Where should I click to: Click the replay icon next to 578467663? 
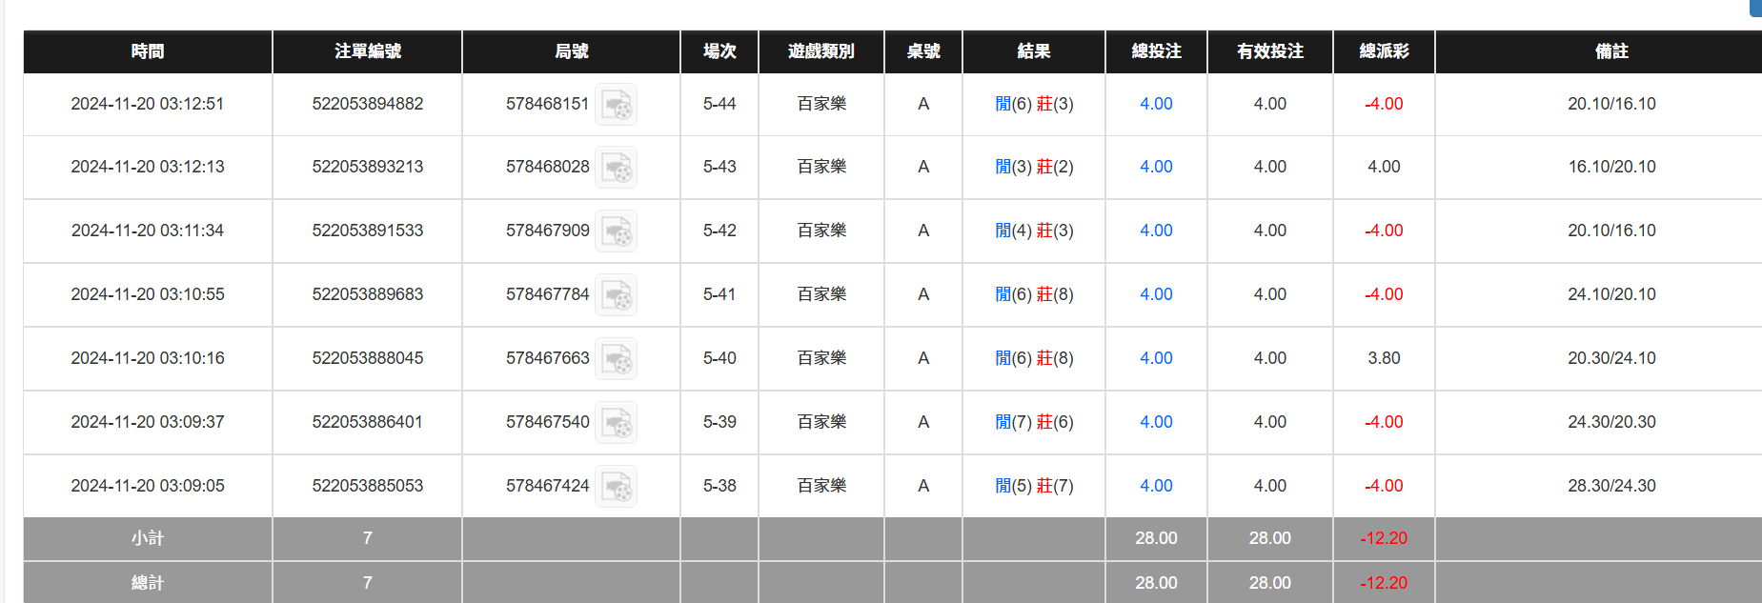[616, 359]
